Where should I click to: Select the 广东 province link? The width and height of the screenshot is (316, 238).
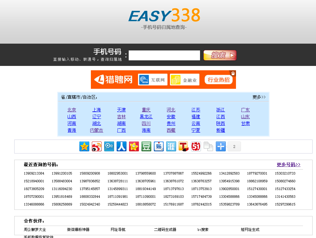pyautogui.click(x=245, y=110)
